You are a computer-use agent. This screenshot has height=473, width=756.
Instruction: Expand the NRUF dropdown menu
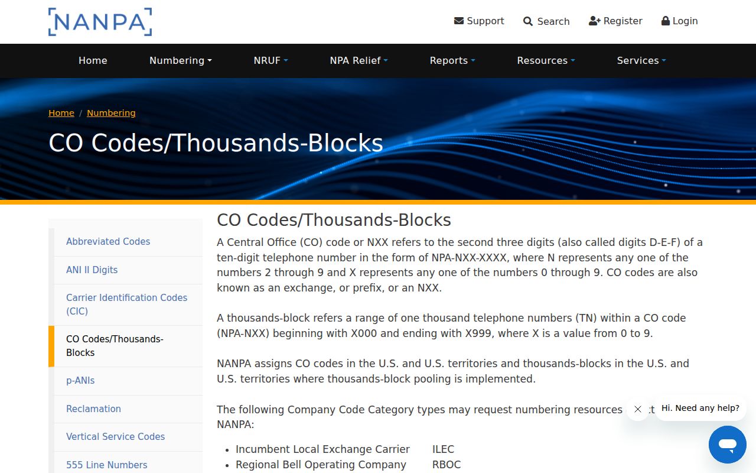(271, 60)
